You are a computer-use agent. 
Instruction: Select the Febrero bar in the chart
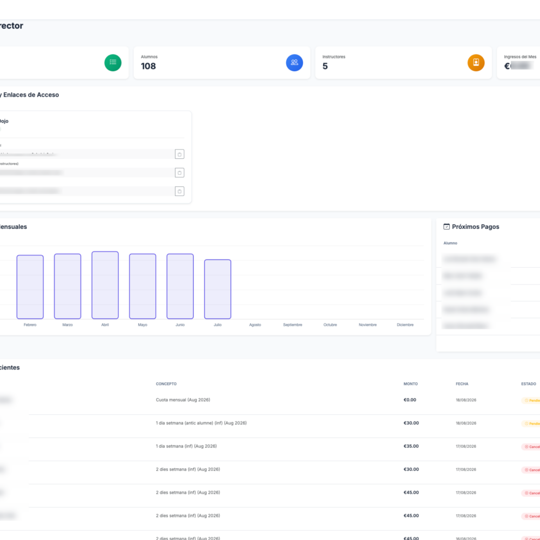pos(30,287)
